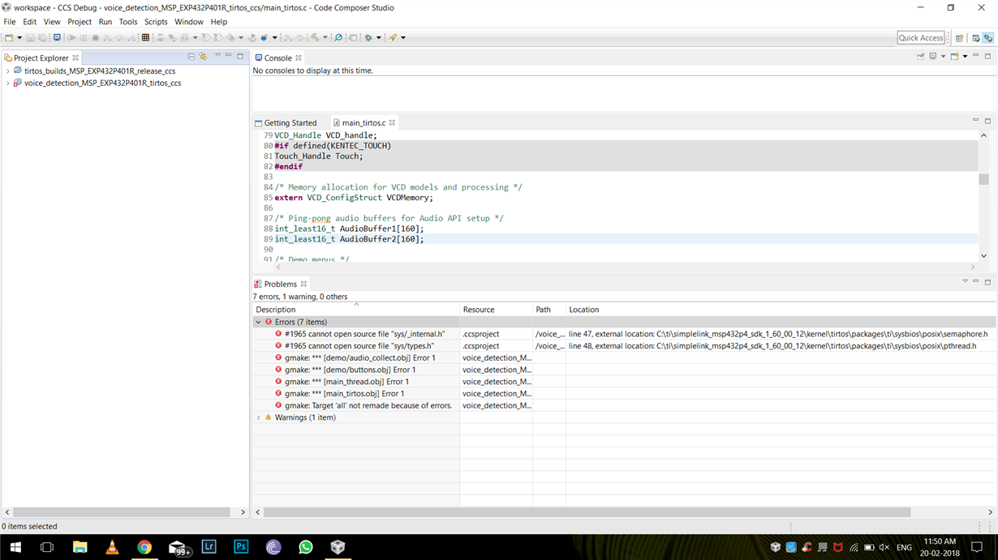Click the Debug bug icon in toolbar
The height and width of the screenshot is (560, 998).
pos(368,38)
